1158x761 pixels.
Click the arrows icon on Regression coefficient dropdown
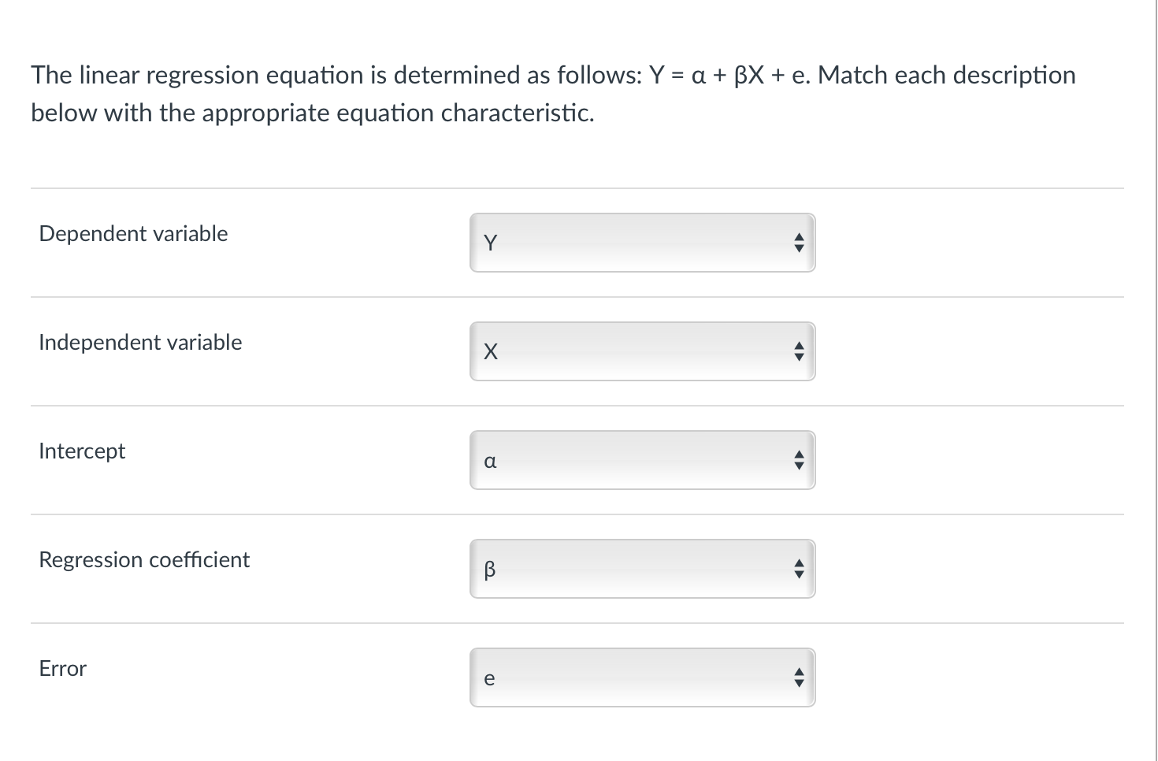(799, 570)
